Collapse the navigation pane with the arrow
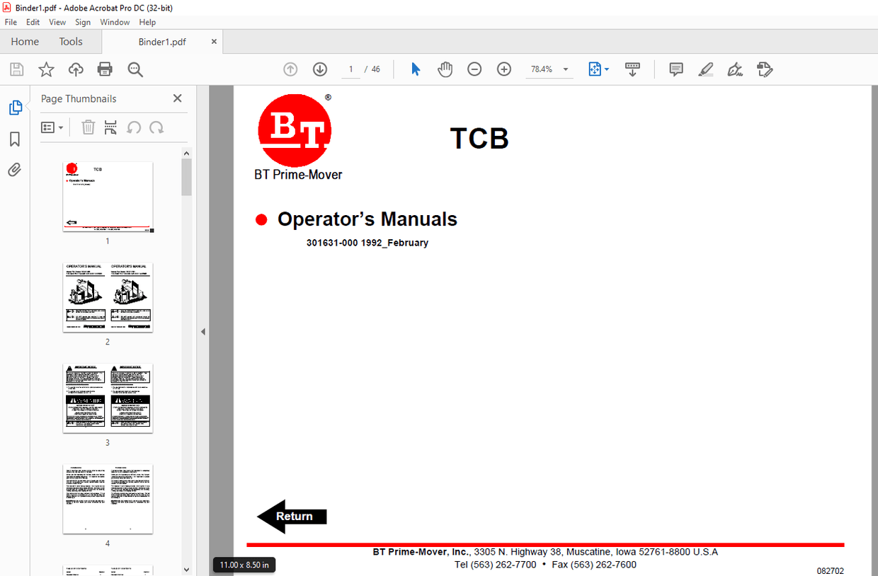 coord(203,331)
